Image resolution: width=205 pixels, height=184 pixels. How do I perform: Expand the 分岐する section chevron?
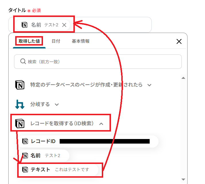tap(56, 104)
